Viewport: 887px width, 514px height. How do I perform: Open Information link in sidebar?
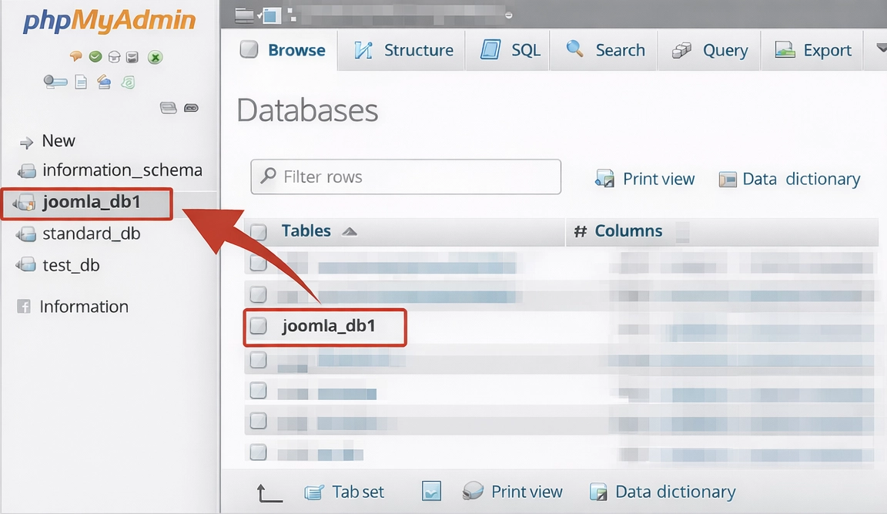tap(84, 306)
